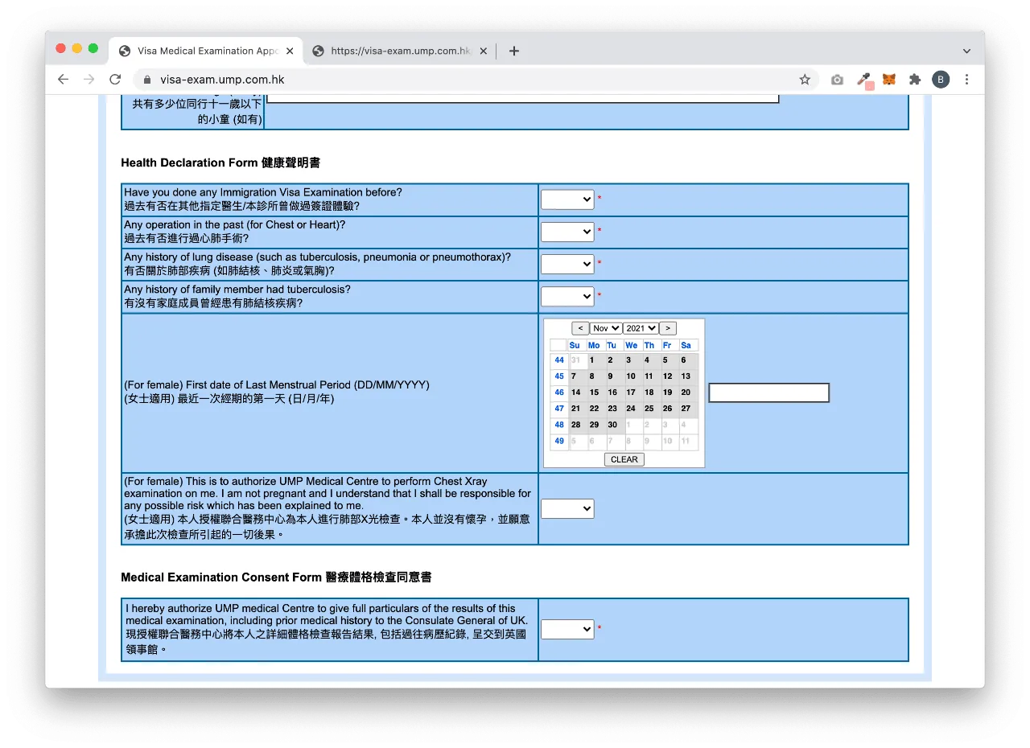Image resolution: width=1030 pixels, height=748 pixels.
Task: Open dropdown for family member tuberculosis history
Action: [567, 296]
